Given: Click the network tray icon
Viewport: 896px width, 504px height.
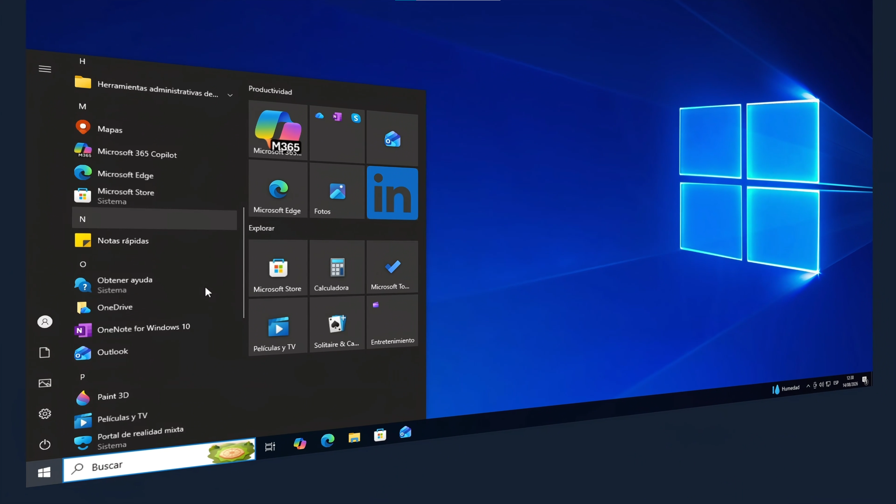Looking at the screenshot, I should click(x=828, y=384).
